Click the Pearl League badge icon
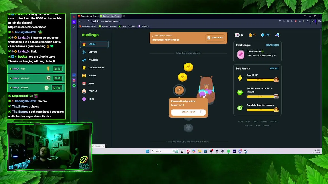Screen dimensions: 328x184 pyautogui.click(x=241, y=54)
